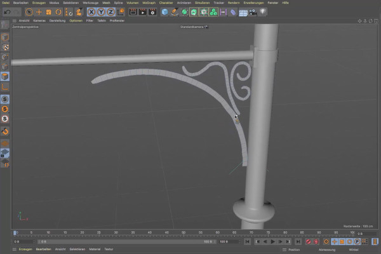Open Material manager Selektieren menu

point(77,250)
